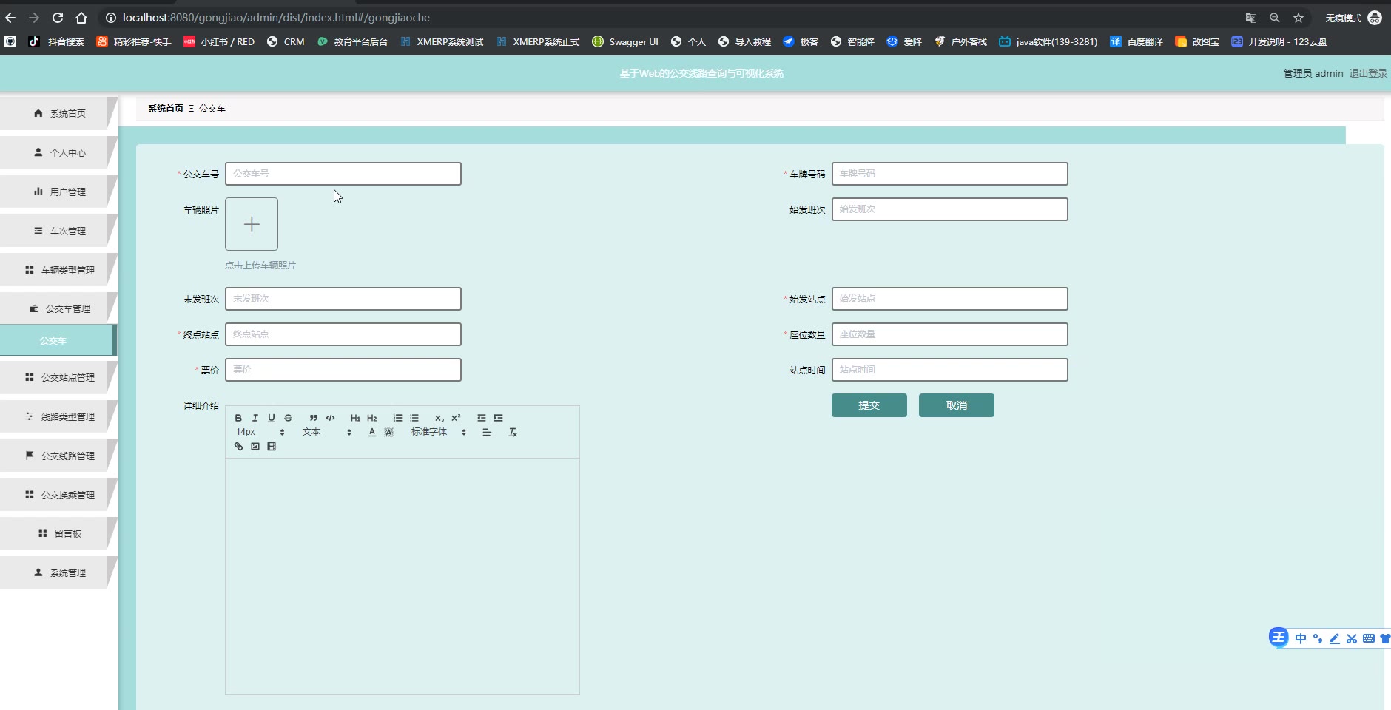1391x710 pixels.
Task: Insert a blockquote in the editor
Action: 314,418
